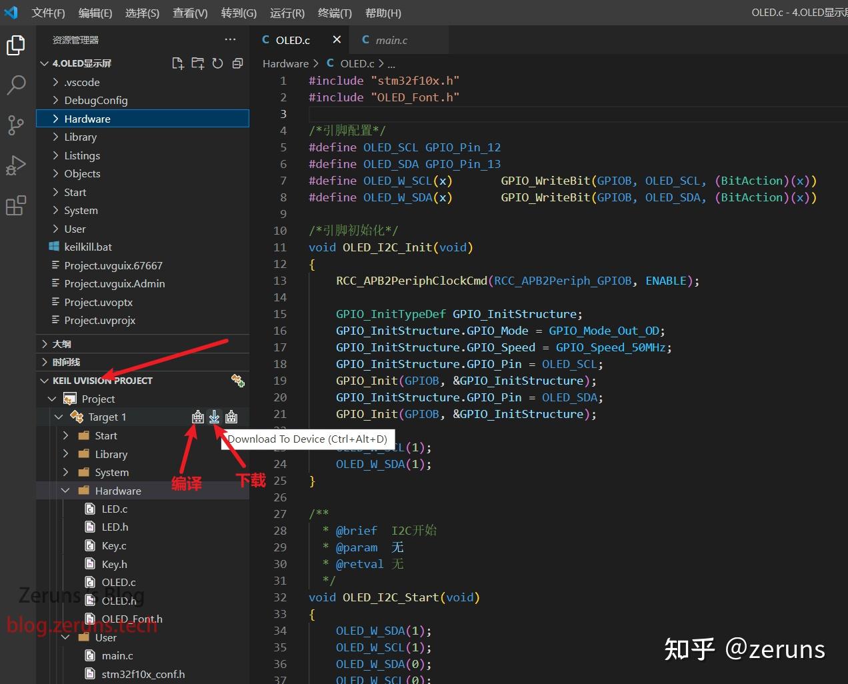Collapse the Hardware group under Target 1
The height and width of the screenshot is (684, 848).
click(x=65, y=491)
